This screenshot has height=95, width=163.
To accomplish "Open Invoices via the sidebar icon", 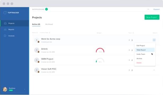I will (5, 36).
